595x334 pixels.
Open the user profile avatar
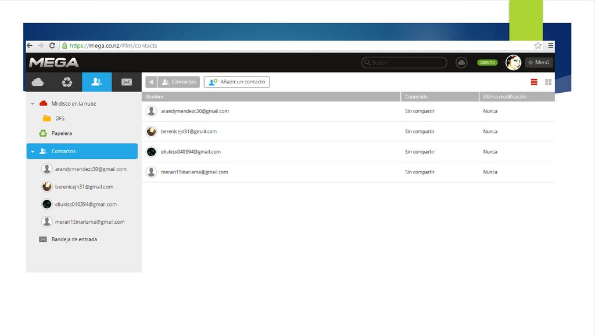pyautogui.click(x=514, y=63)
